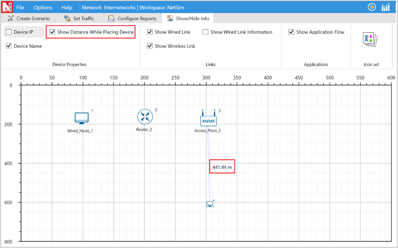Click the Set Traffic tab icon
The width and height of the screenshot is (398, 248).
(x=67, y=18)
